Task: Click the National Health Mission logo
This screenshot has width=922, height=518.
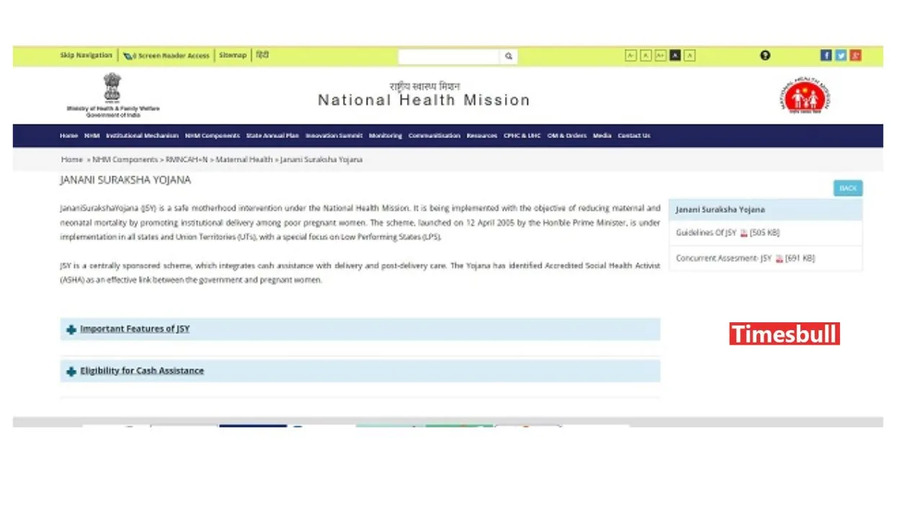Action: (x=805, y=95)
